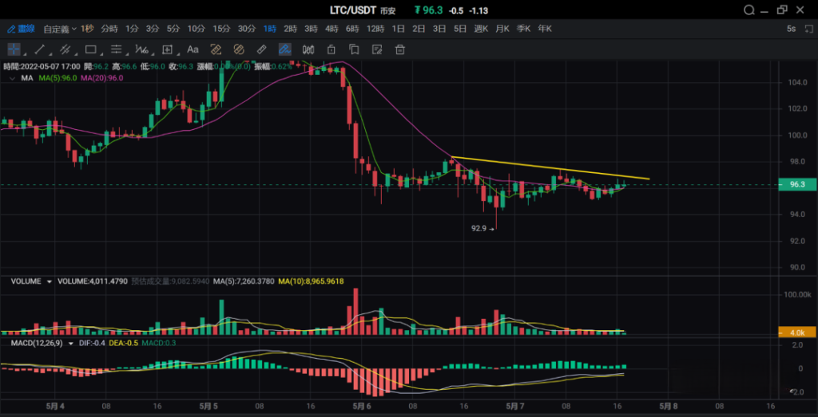Select the rectangle shape tool
This screenshot has width=818, height=417.
(91, 49)
